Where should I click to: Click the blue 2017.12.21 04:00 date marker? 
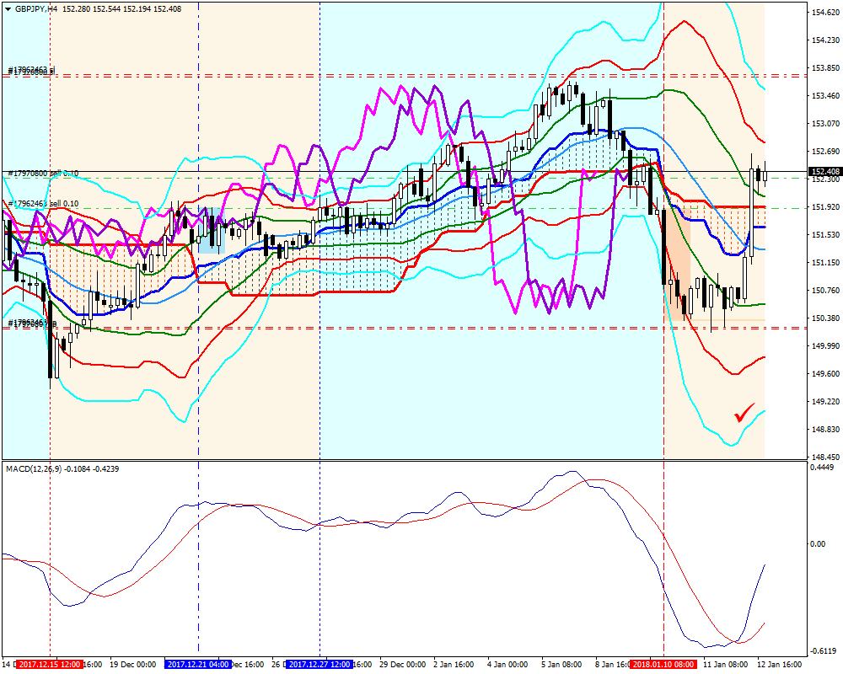(x=198, y=665)
